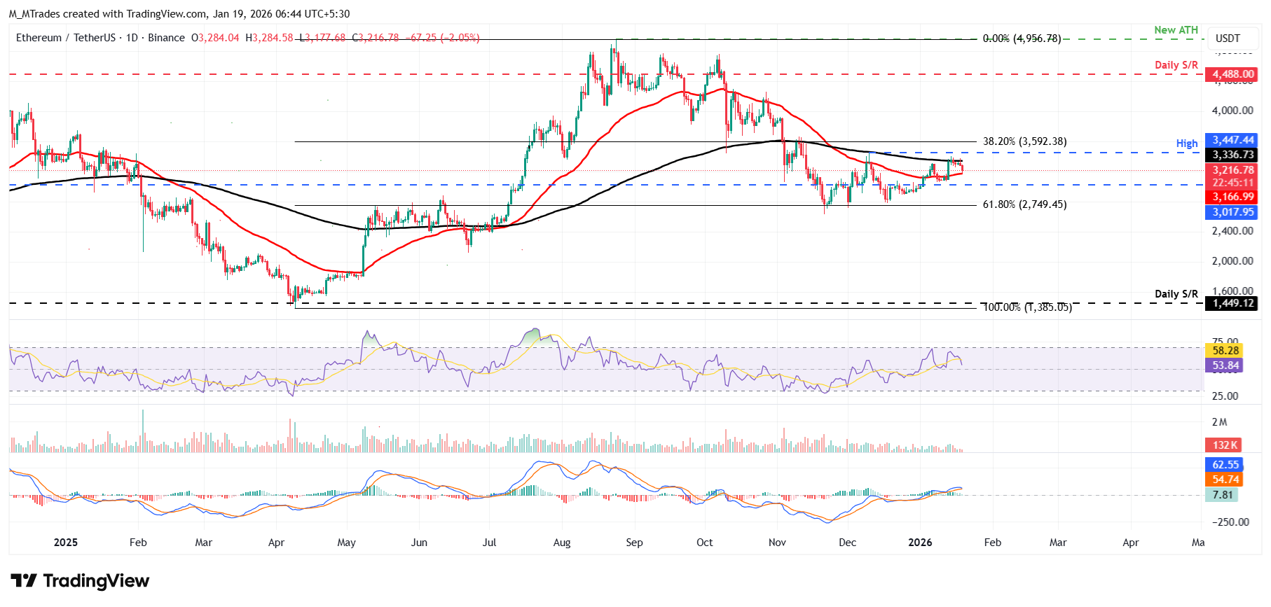Click the yellow 58.28 RSI value tag
Screen dimensions: 1271x607
point(1225,351)
